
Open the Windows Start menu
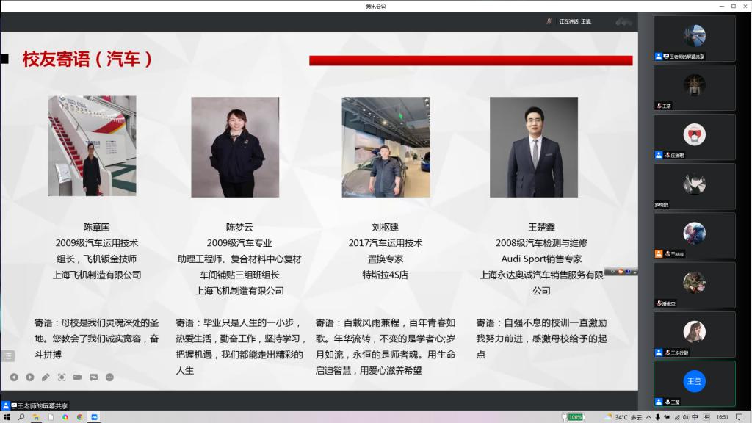[7, 417]
